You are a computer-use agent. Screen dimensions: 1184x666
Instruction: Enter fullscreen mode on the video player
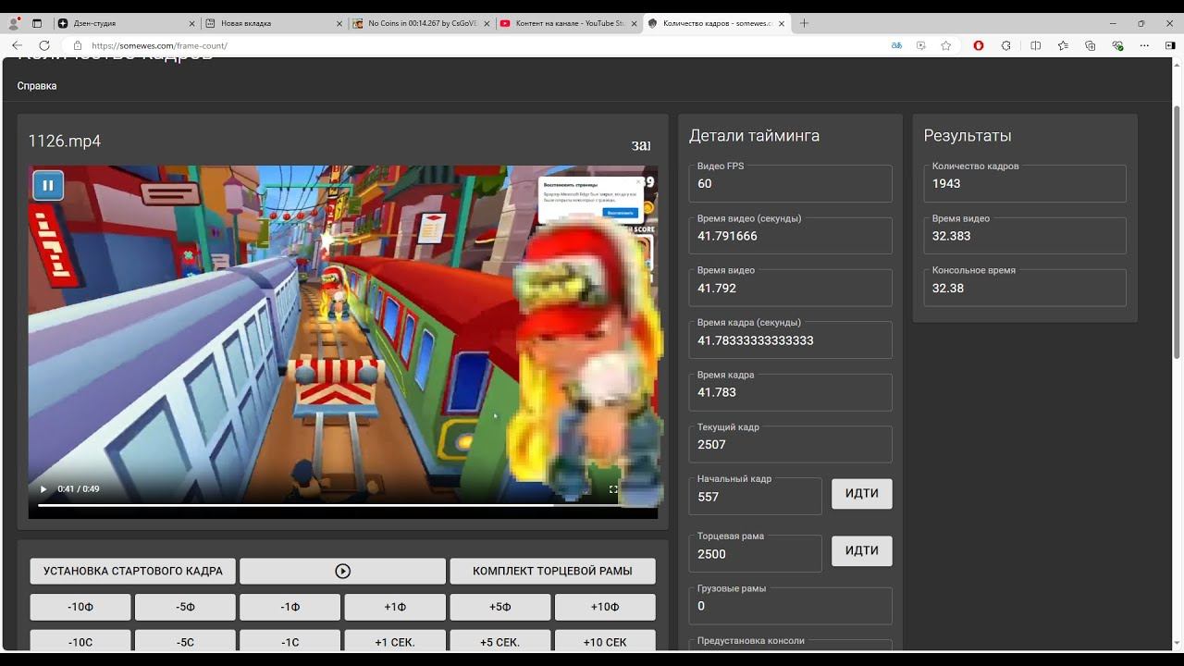[613, 489]
